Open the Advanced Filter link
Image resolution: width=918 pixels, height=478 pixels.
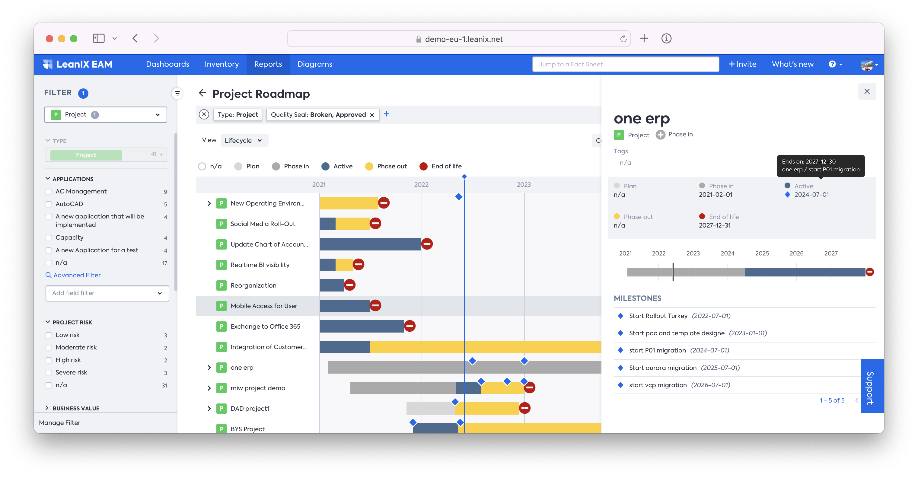pyautogui.click(x=77, y=275)
